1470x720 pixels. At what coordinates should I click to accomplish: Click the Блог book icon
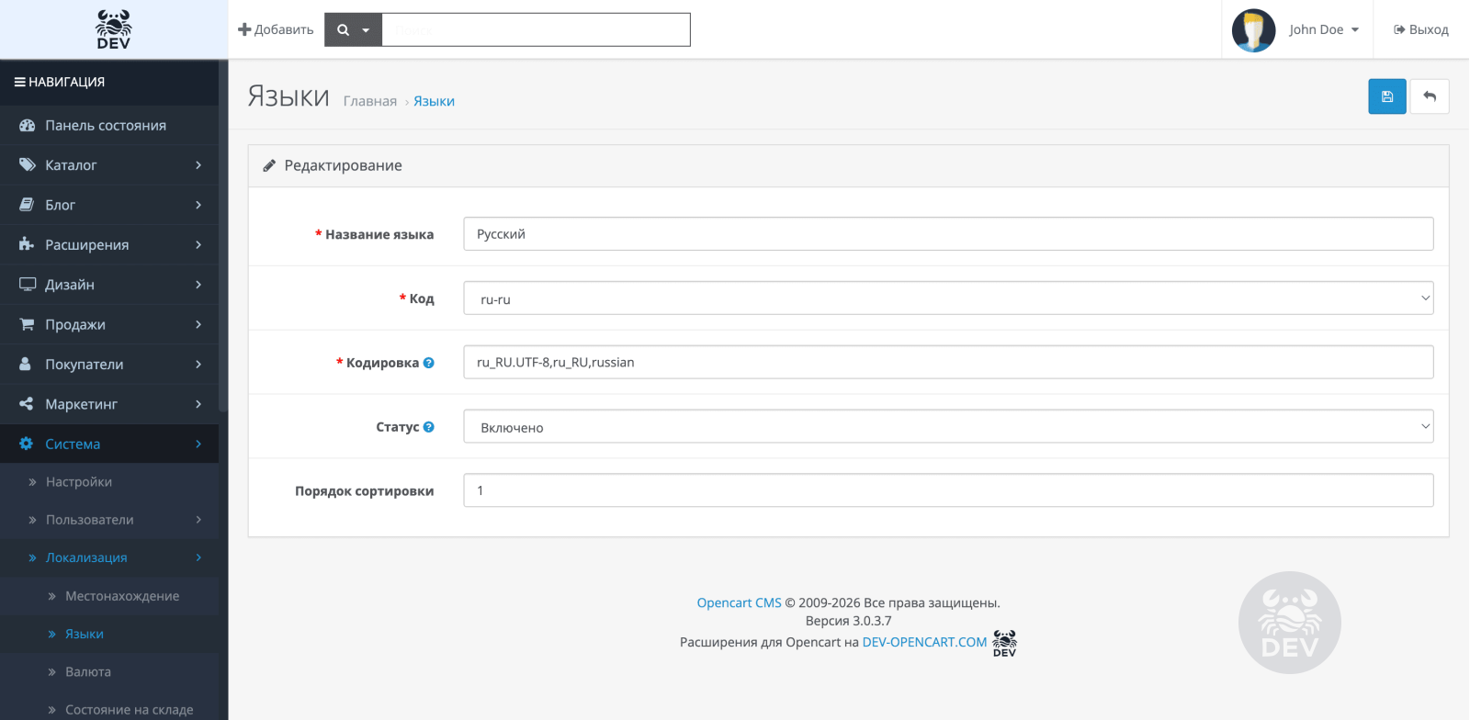(x=28, y=205)
